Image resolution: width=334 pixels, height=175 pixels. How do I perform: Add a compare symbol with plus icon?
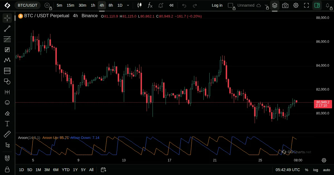point(47,5)
